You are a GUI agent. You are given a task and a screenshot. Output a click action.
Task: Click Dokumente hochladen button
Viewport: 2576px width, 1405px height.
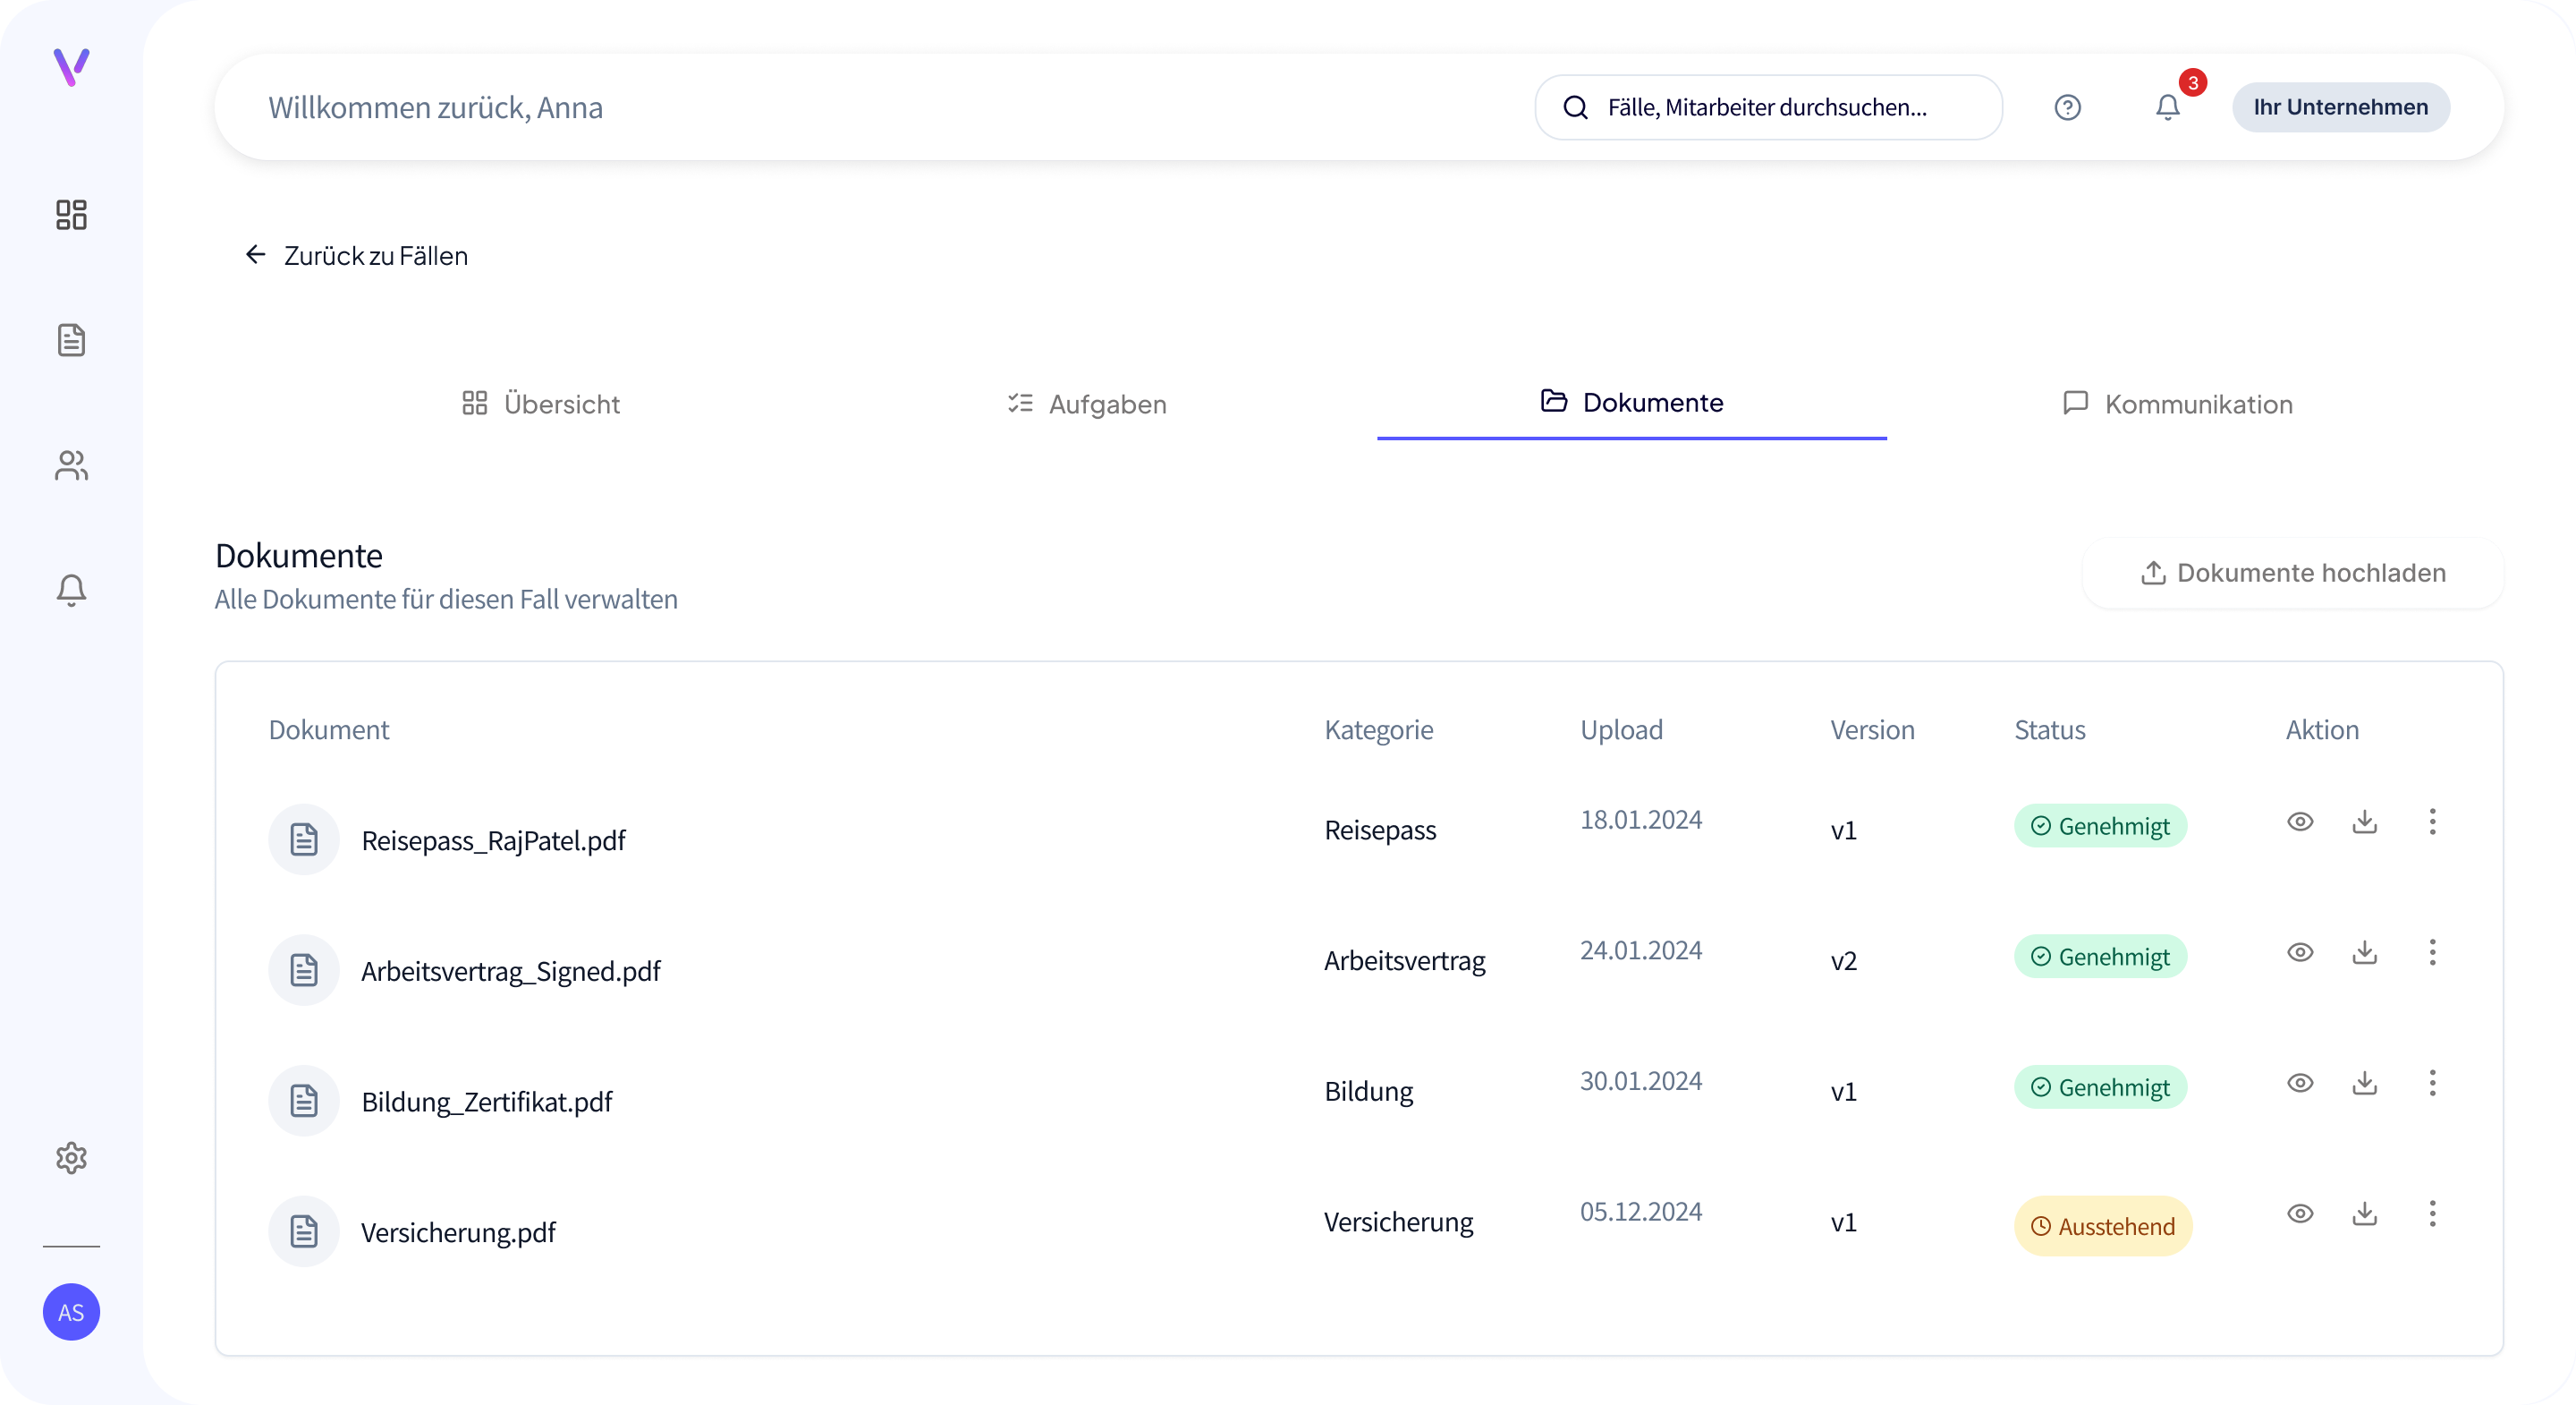pyautogui.click(x=2292, y=573)
